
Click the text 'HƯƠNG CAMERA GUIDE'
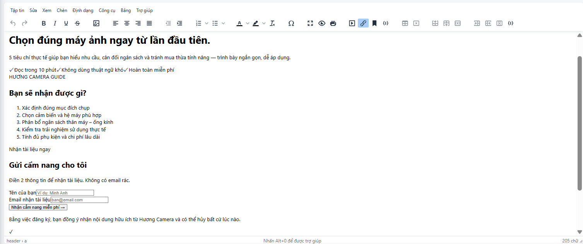37,77
